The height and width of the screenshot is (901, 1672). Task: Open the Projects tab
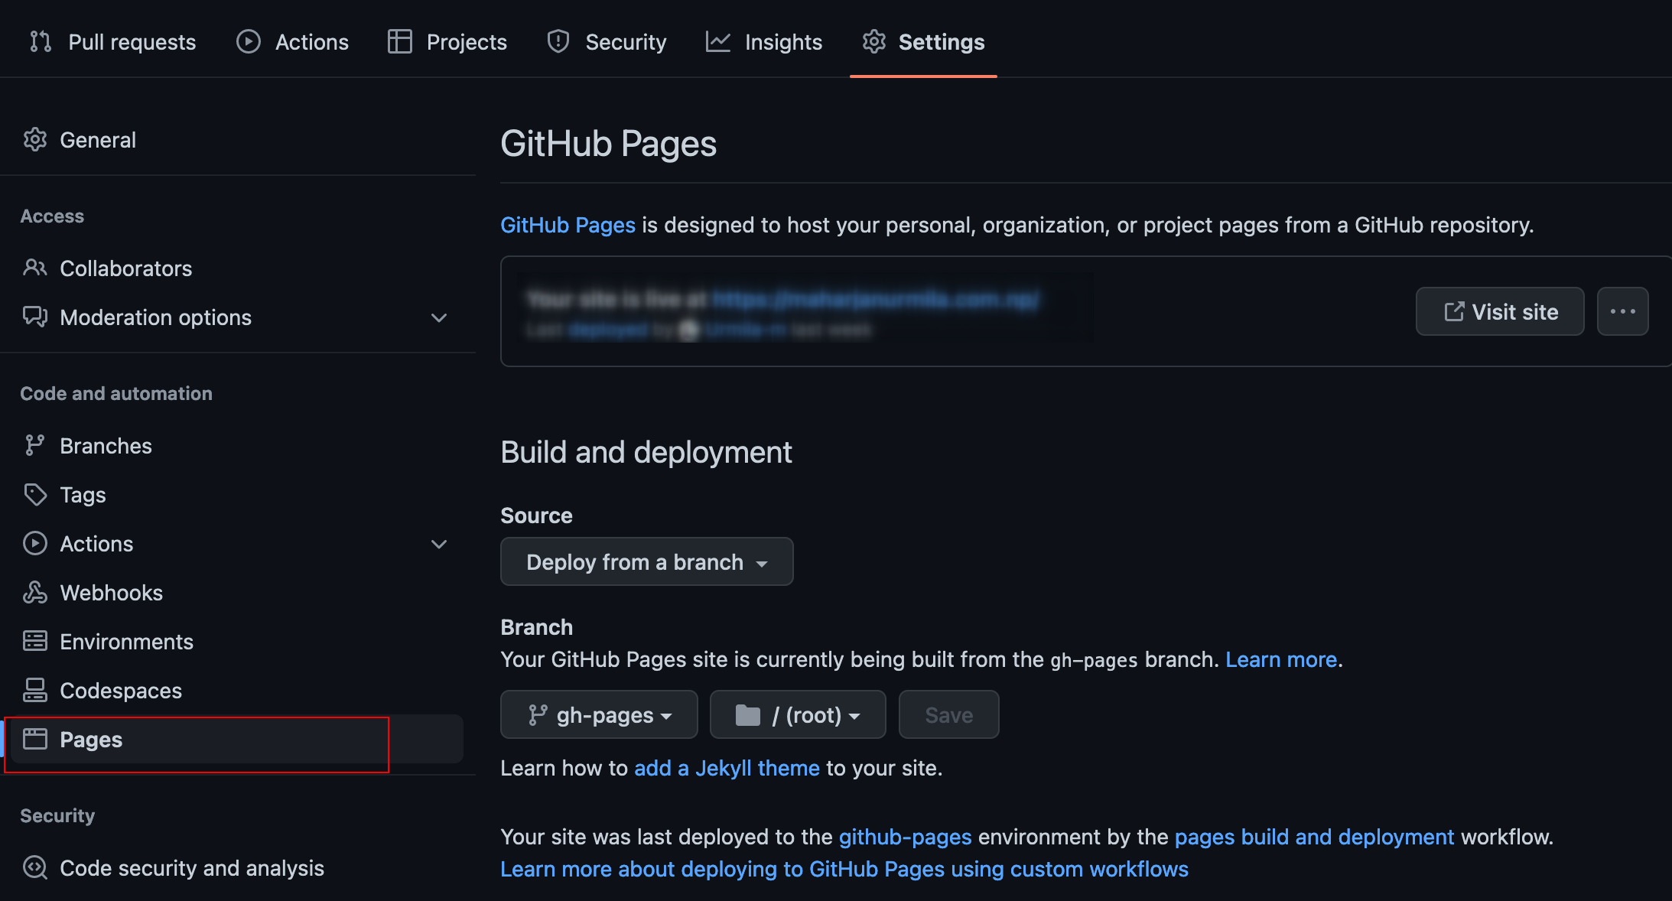click(x=447, y=41)
